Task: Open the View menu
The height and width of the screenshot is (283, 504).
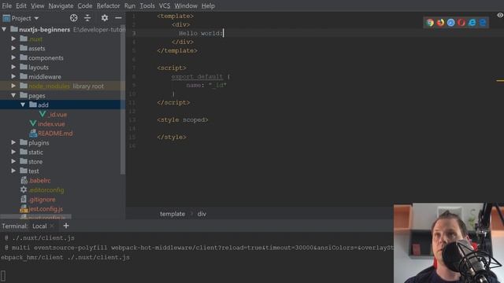Action: pos(37,6)
